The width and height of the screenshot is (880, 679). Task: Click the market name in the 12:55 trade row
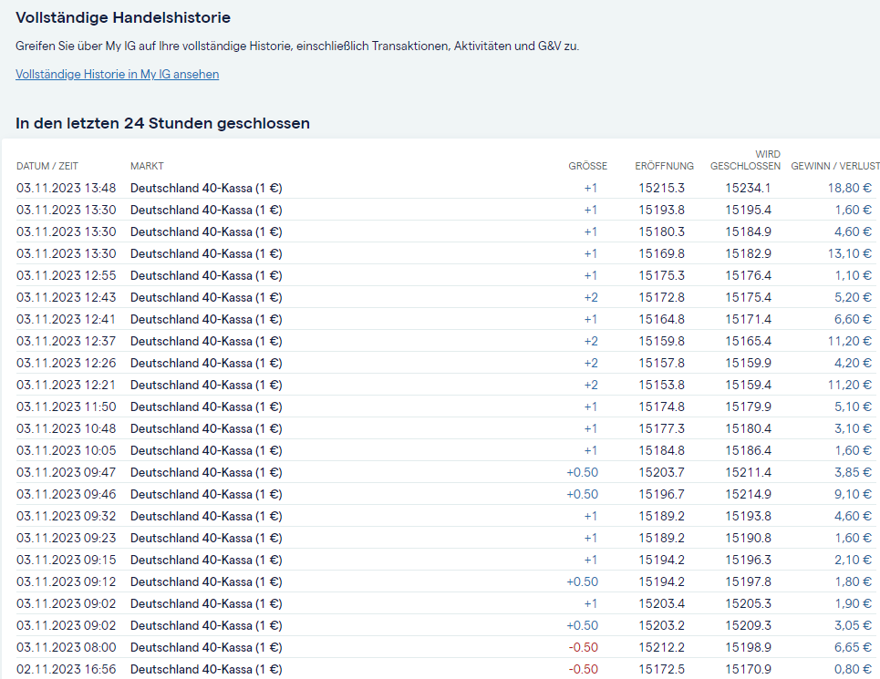click(206, 275)
